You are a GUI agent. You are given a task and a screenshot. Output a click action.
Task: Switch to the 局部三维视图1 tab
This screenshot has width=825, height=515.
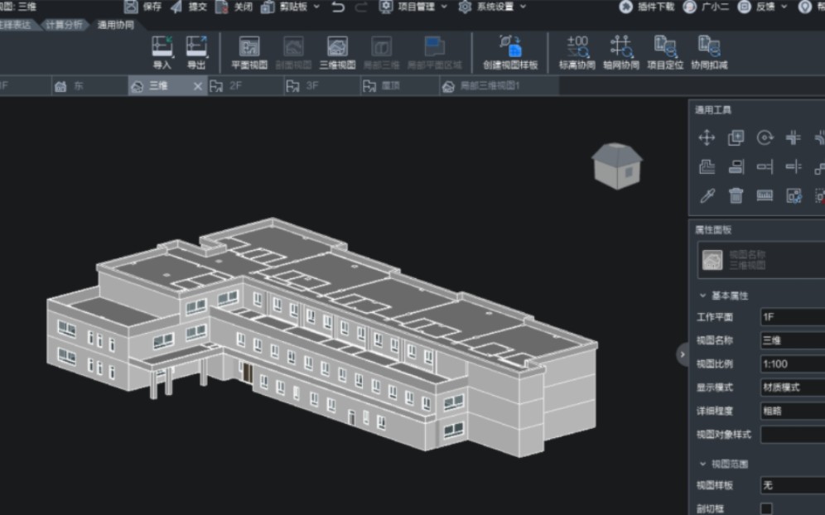(x=499, y=86)
